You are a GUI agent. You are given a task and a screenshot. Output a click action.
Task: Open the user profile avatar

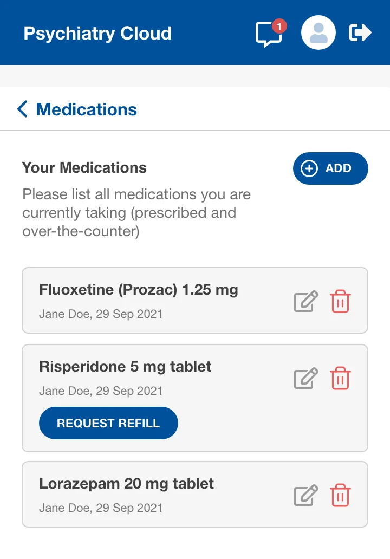pos(318,33)
